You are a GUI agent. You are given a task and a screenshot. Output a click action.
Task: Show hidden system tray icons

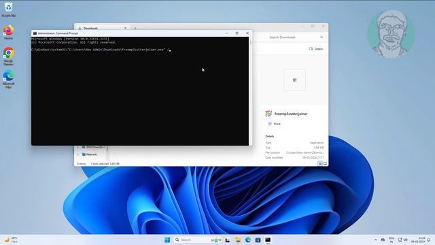click(x=375, y=240)
